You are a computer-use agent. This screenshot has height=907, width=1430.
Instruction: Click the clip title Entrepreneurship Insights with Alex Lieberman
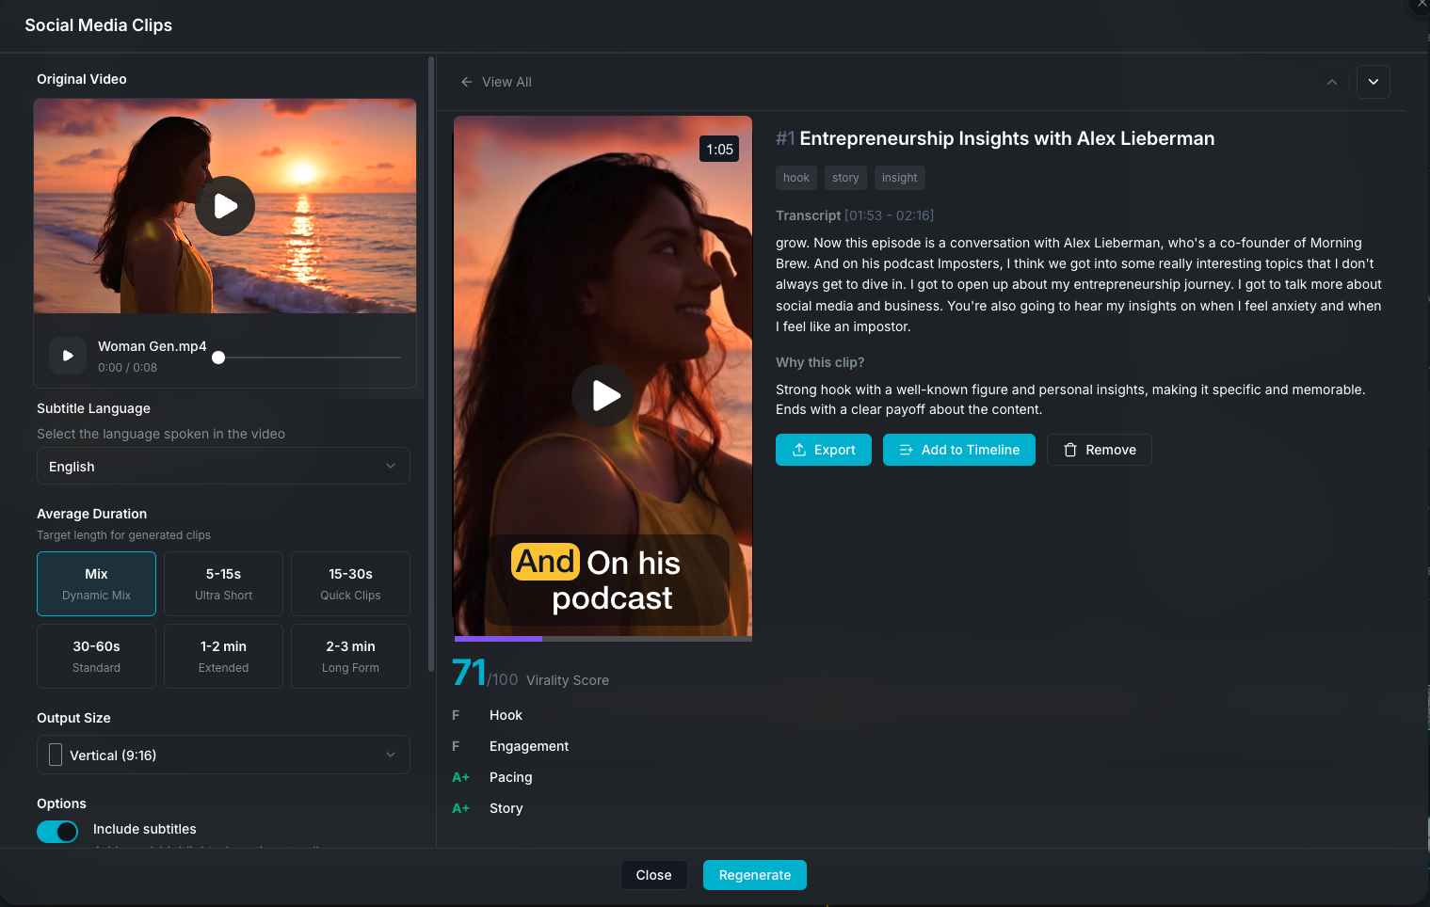click(1006, 138)
